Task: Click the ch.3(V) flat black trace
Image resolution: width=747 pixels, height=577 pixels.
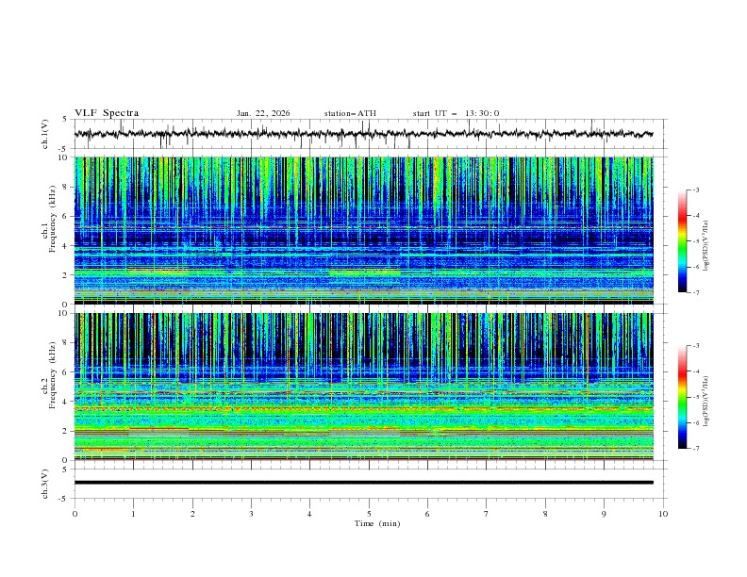Action: click(368, 483)
